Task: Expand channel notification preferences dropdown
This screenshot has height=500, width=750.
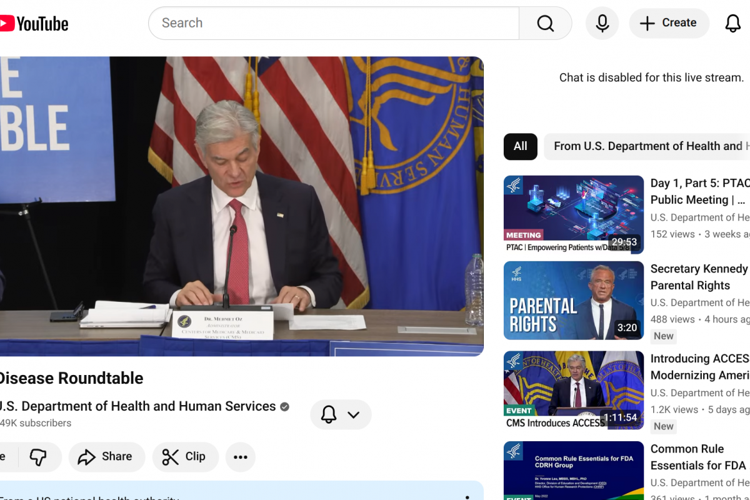Action: [x=341, y=414]
